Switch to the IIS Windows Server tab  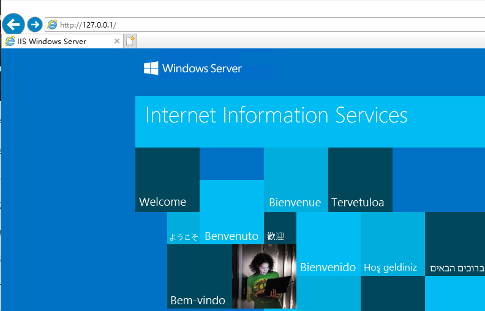62,41
